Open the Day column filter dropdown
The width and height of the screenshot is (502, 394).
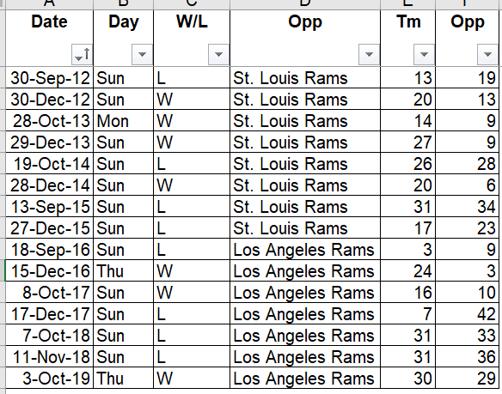142,54
